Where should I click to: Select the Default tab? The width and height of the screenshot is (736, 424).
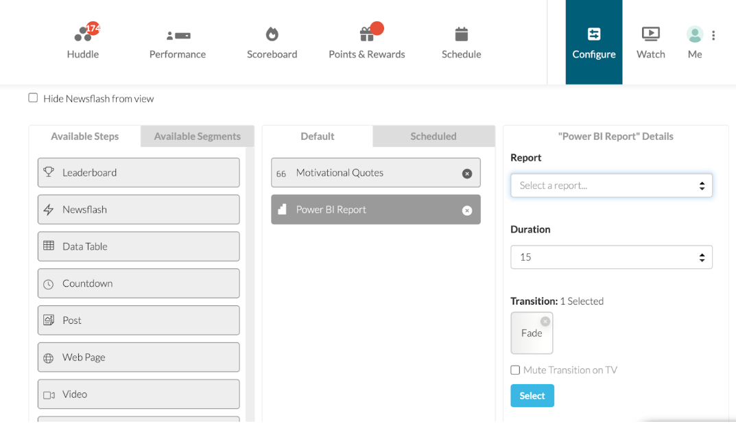[318, 136]
